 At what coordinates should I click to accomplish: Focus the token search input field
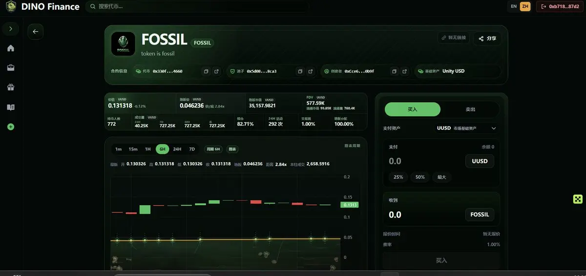(x=197, y=6)
